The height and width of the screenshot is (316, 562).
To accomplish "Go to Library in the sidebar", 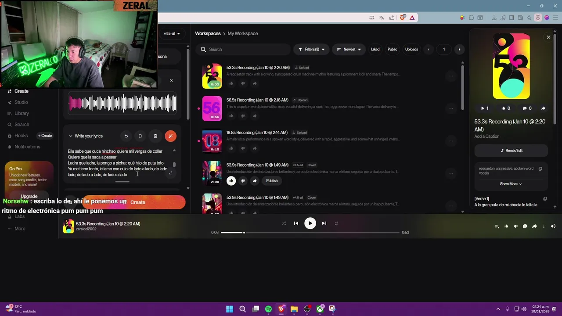I will click(x=18, y=113).
